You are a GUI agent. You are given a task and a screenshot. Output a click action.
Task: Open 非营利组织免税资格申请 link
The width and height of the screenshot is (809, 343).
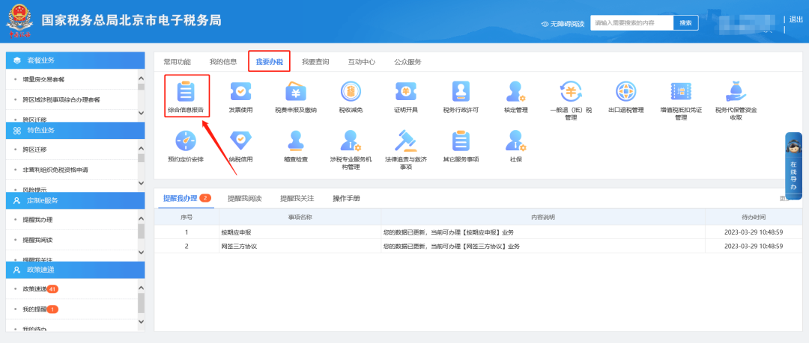pos(55,170)
